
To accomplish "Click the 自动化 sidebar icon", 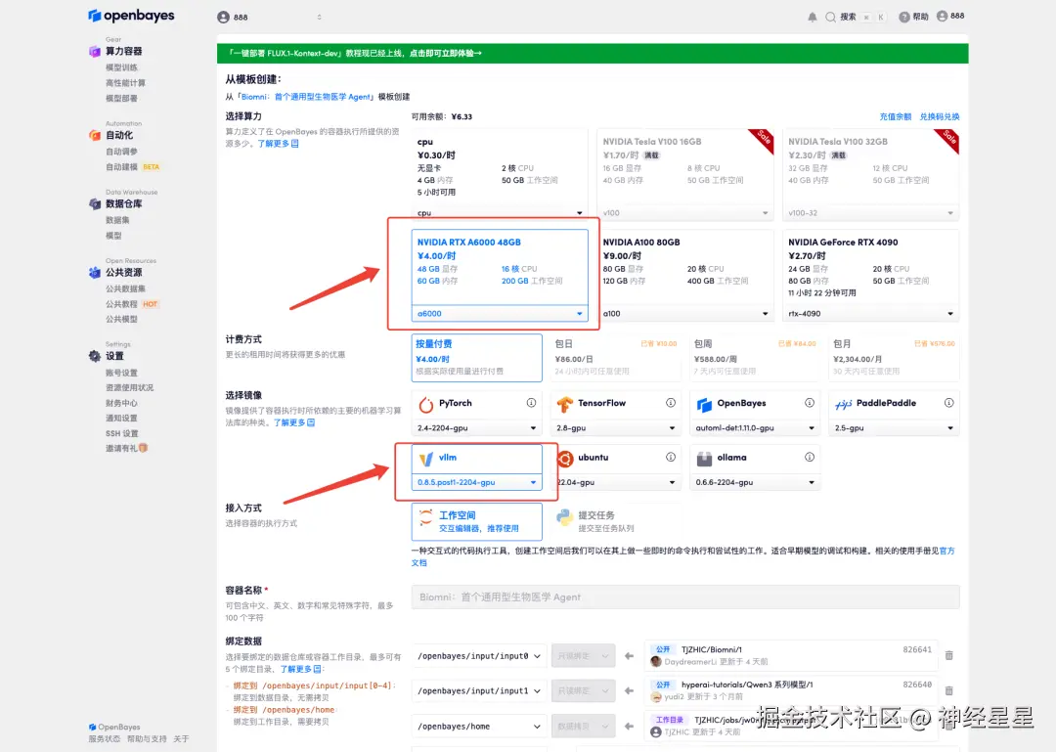I will click(94, 135).
